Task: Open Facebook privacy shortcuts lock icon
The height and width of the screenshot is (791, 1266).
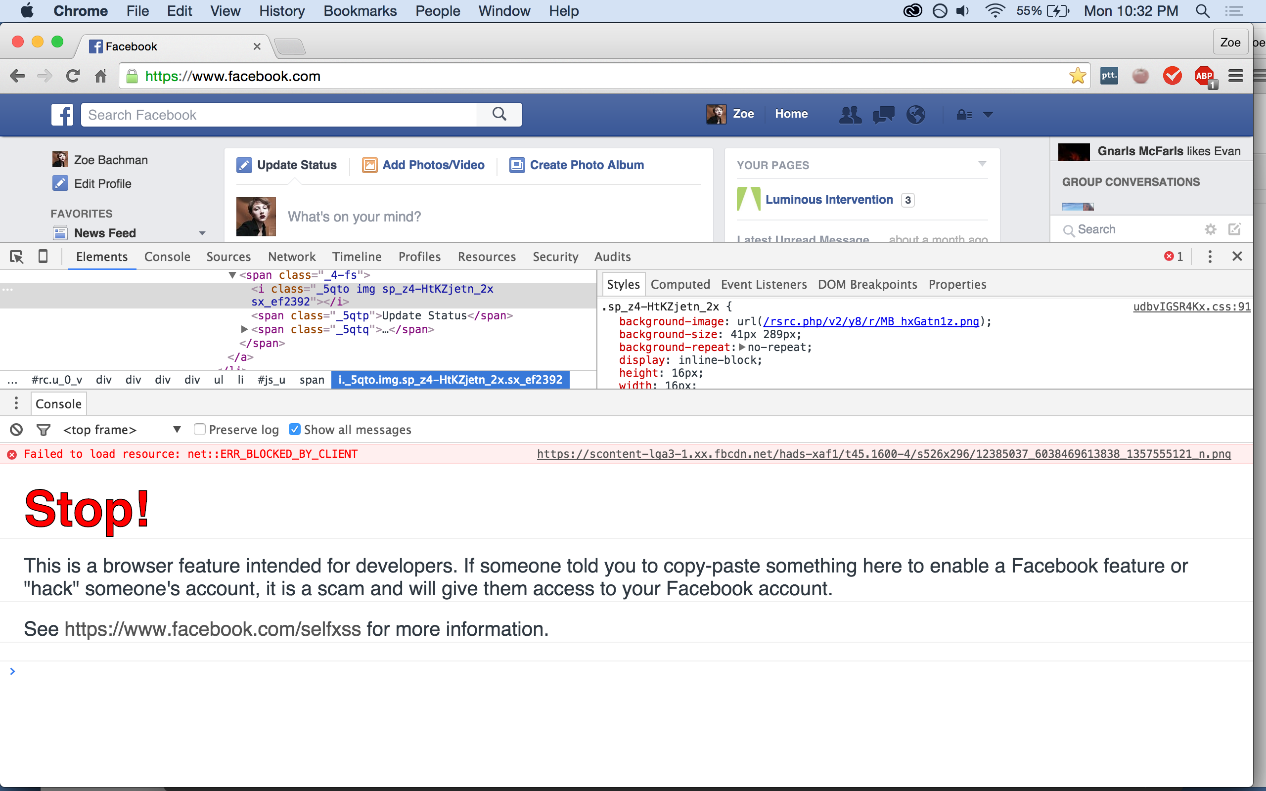Action: click(x=964, y=115)
